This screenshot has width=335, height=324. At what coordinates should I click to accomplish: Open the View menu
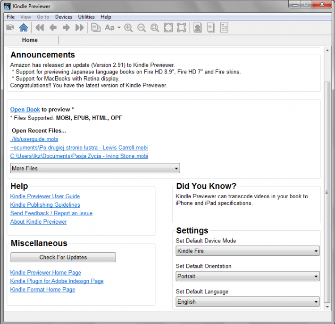[25, 17]
